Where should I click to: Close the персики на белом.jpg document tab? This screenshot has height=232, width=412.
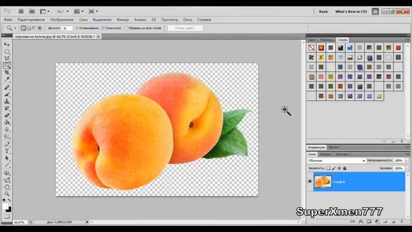click(98, 37)
